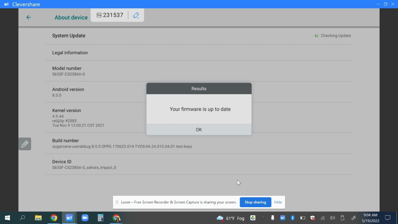
Task: Click the eraser icon beside code 231537
Action: click(136, 15)
